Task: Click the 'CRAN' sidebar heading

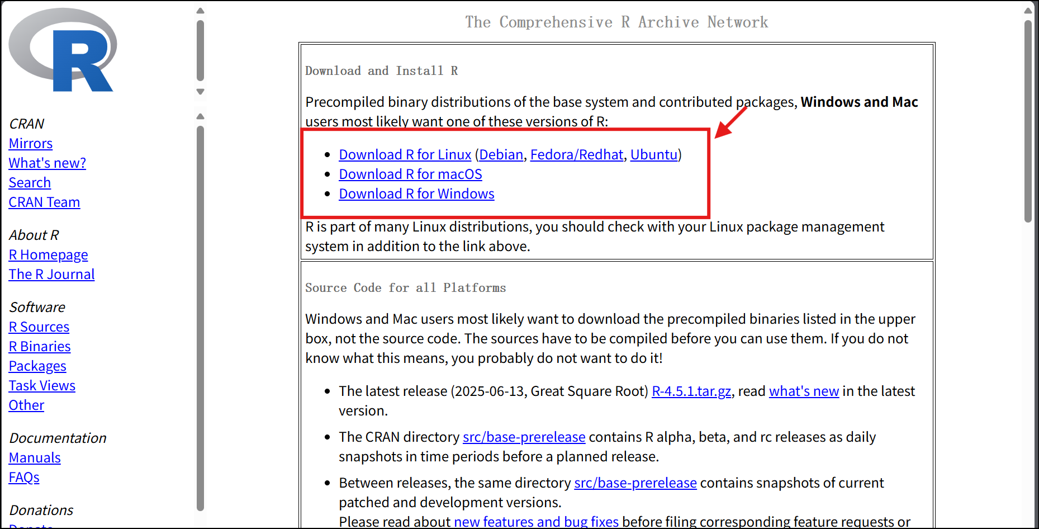Action: [x=27, y=124]
